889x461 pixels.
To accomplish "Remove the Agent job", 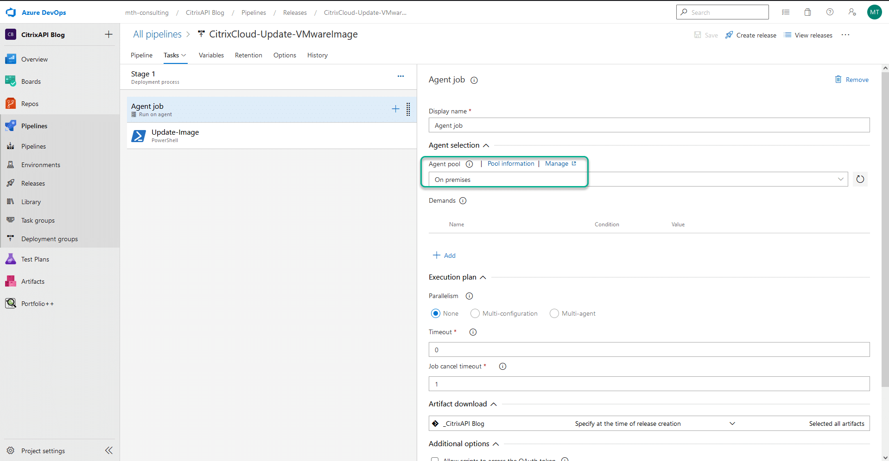I will 852,80.
